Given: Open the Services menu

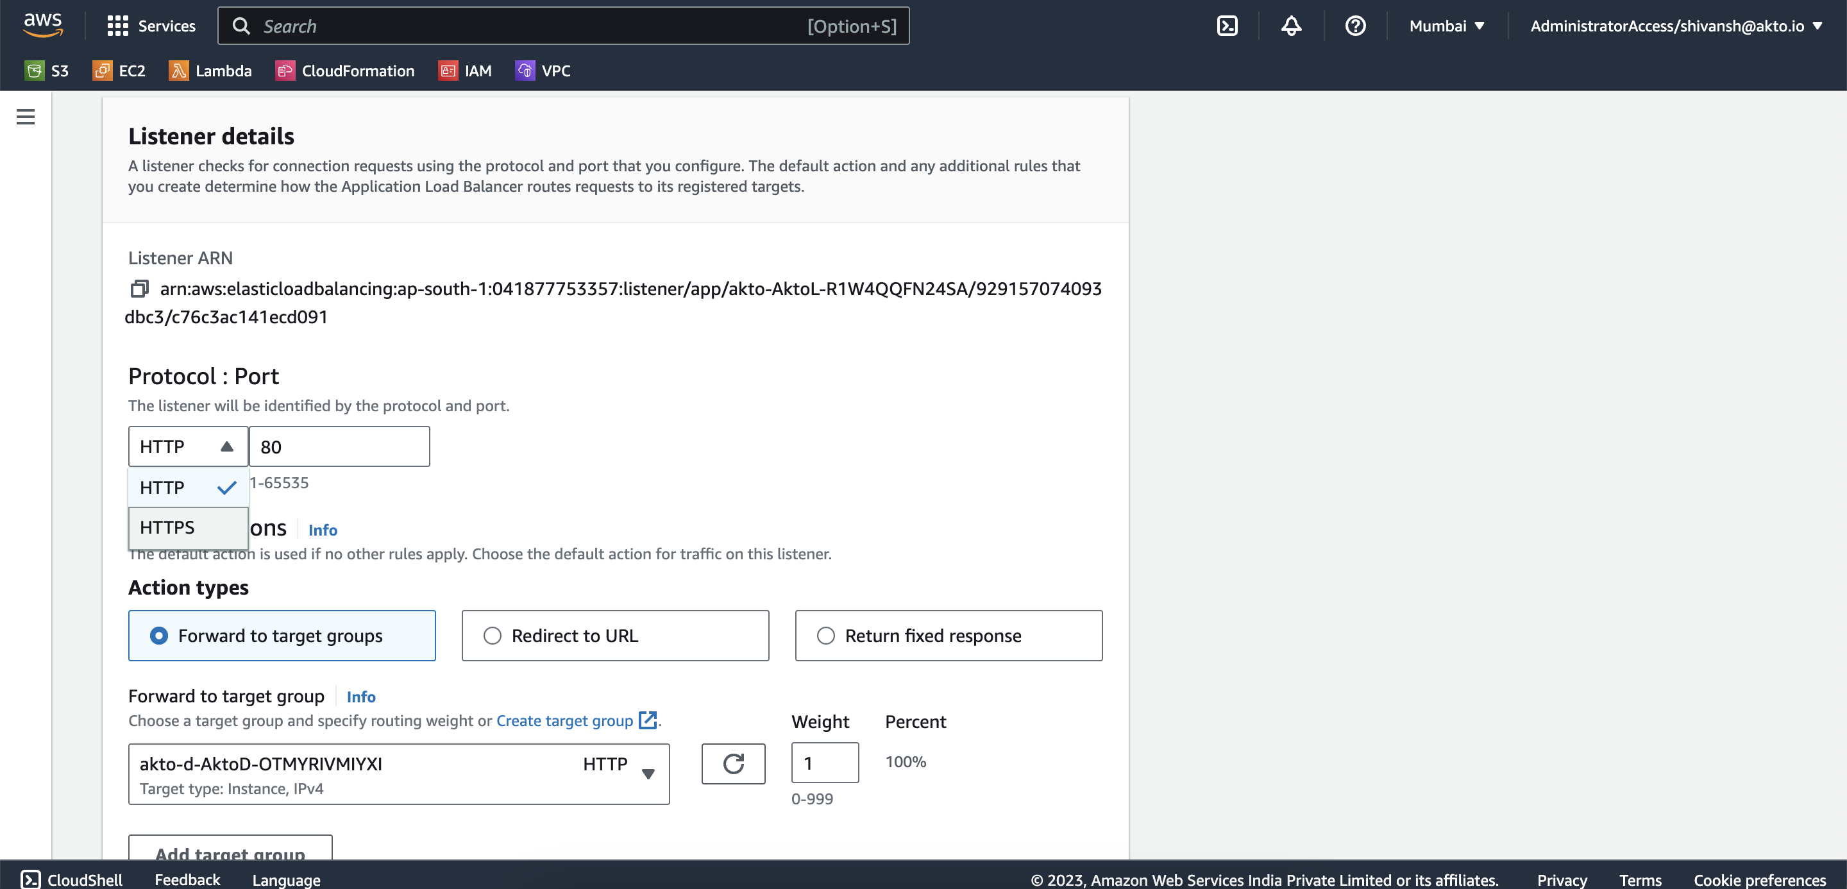Looking at the screenshot, I should click(151, 25).
